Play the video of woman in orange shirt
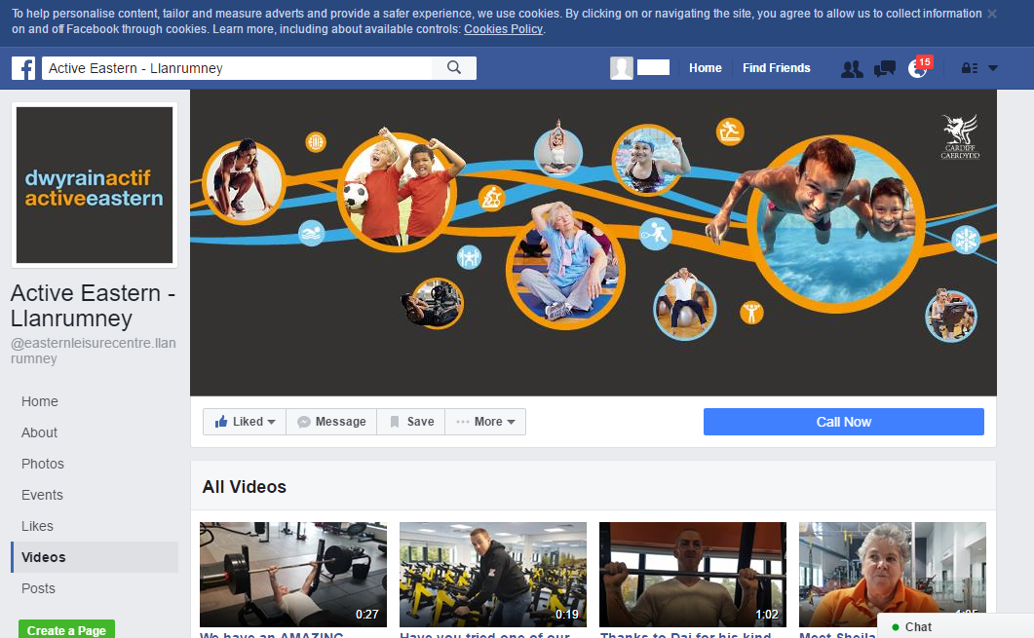The width and height of the screenshot is (1034, 638). pos(893,575)
